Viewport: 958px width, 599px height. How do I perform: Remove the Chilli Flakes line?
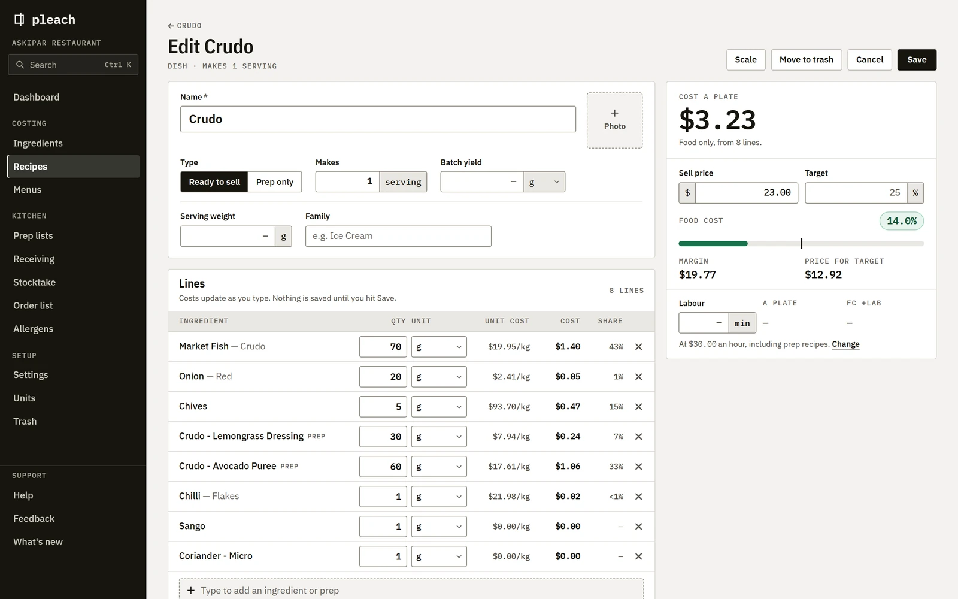pos(638,497)
